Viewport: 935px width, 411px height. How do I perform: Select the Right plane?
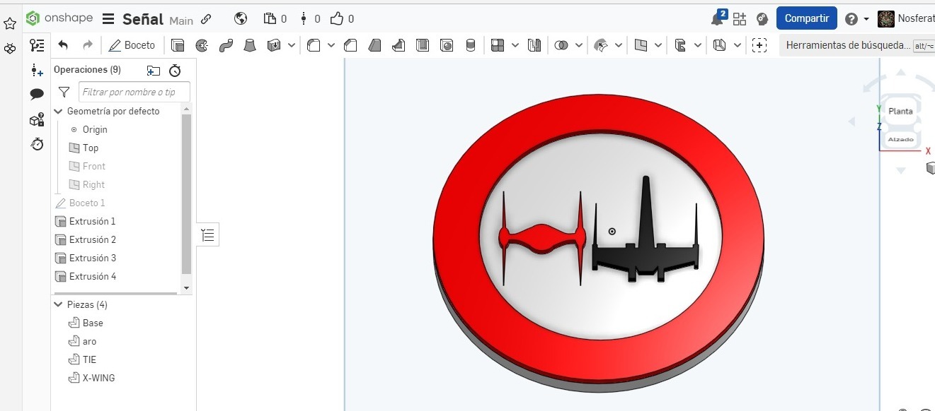[x=93, y=185]
